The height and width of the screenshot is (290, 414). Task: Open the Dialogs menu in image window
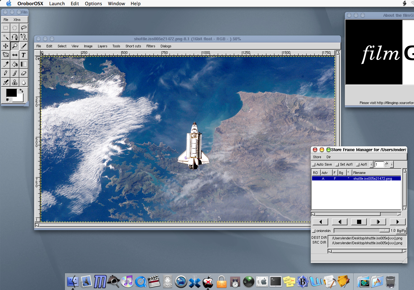coord(166,46)
